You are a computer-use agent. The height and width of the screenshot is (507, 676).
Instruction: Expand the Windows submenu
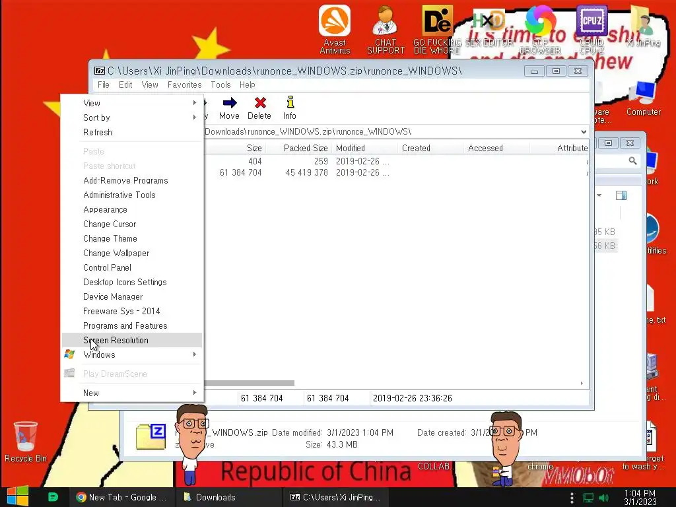(131, 355)
